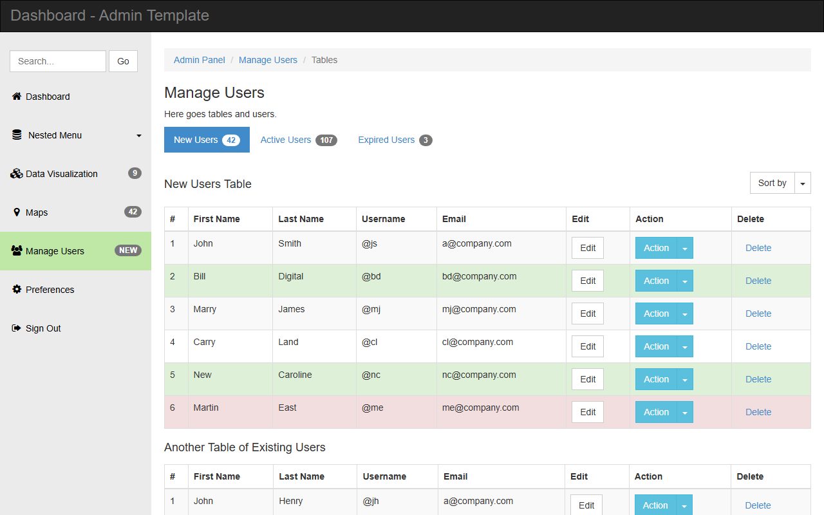Image resolution: width=824 pixels, height=515 pixels.
Task: Open Action dropdown caret for John Smith
Action: pyautogui.click(x=685, y=248)
